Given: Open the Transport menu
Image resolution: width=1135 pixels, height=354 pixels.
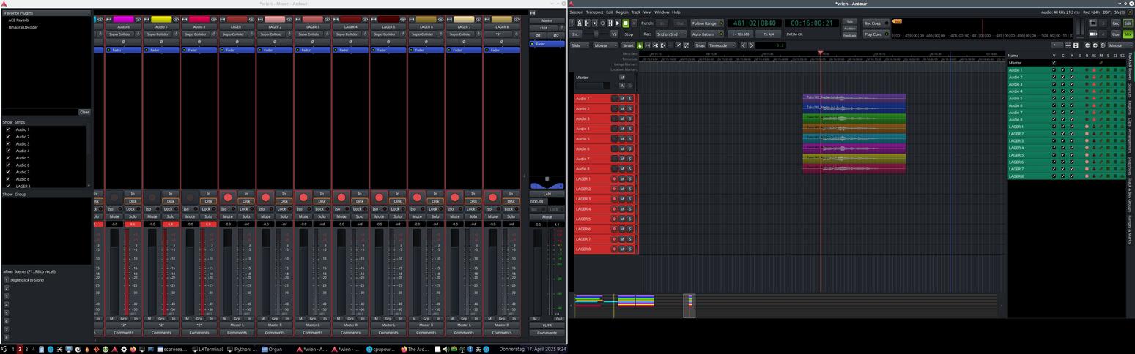Looking at the screenshot, I should tap(594, 12).
